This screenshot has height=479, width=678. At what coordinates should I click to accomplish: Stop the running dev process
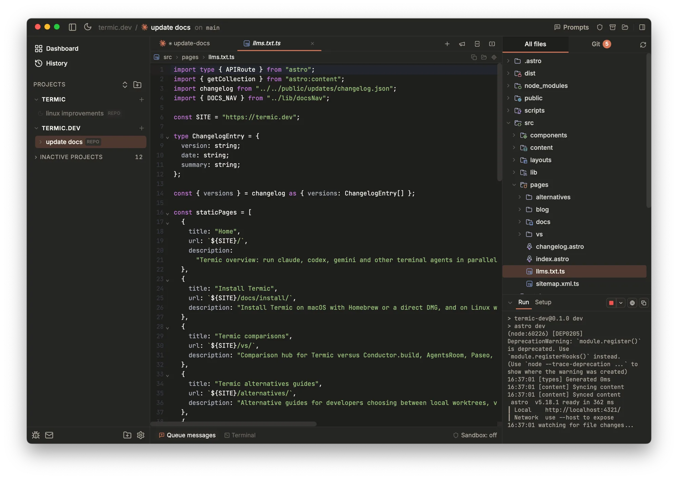tap(611, 303)
